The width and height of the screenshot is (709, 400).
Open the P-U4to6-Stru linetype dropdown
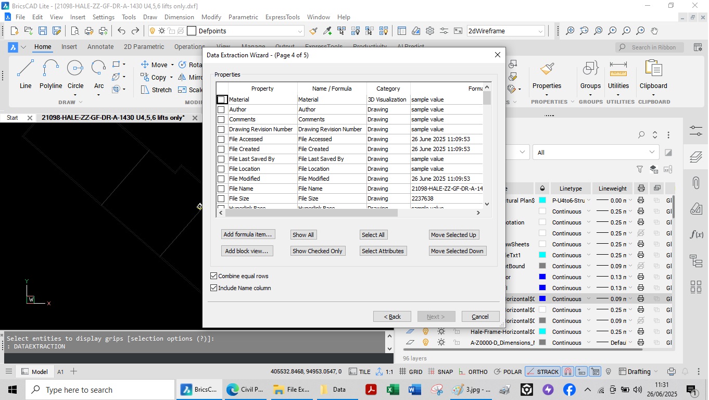pos(589,201)
